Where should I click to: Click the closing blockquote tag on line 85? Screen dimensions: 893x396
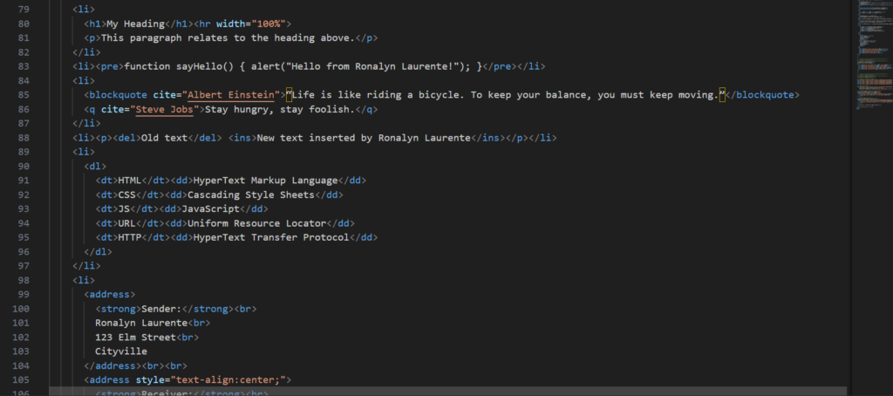tap(763, 94)
